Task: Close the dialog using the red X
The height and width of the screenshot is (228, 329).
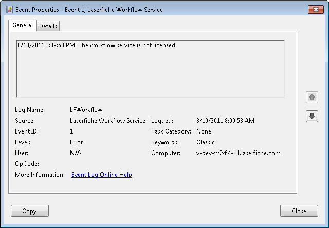Action: pyautogui.click(x=315, y=9)
